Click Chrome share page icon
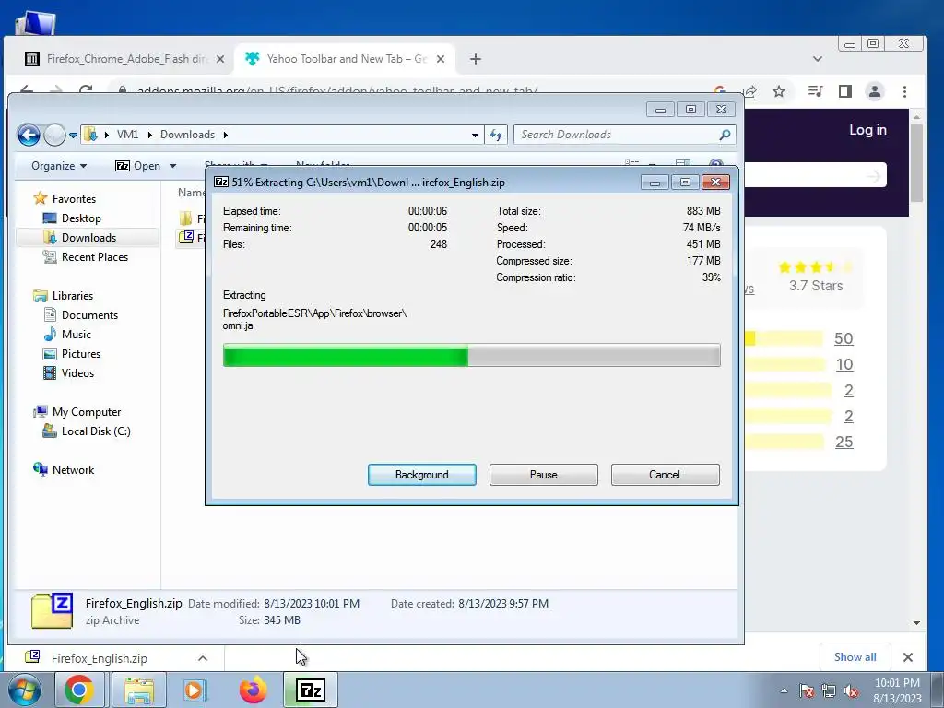 coord(750,91)
